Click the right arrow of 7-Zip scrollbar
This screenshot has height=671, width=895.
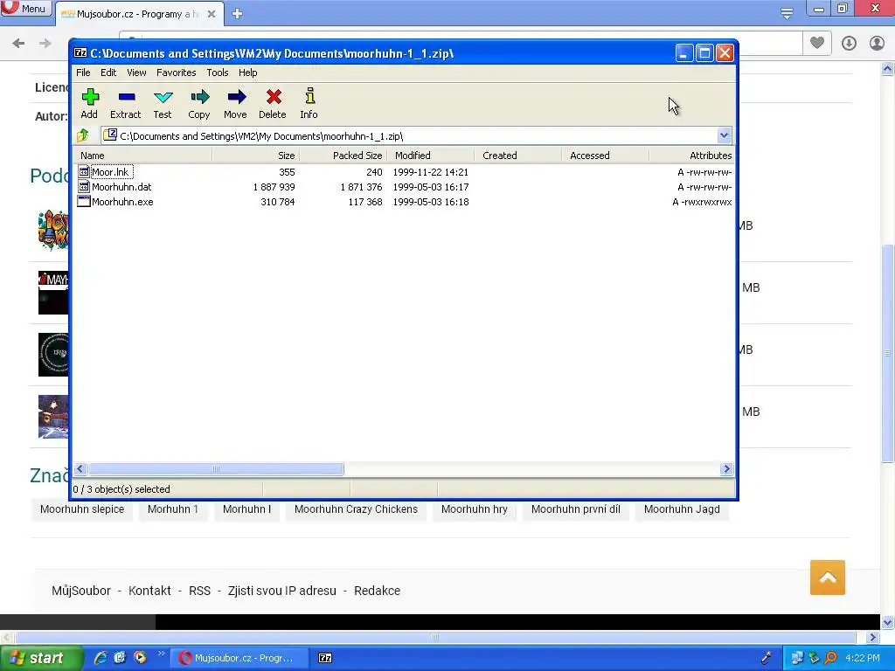726,469
